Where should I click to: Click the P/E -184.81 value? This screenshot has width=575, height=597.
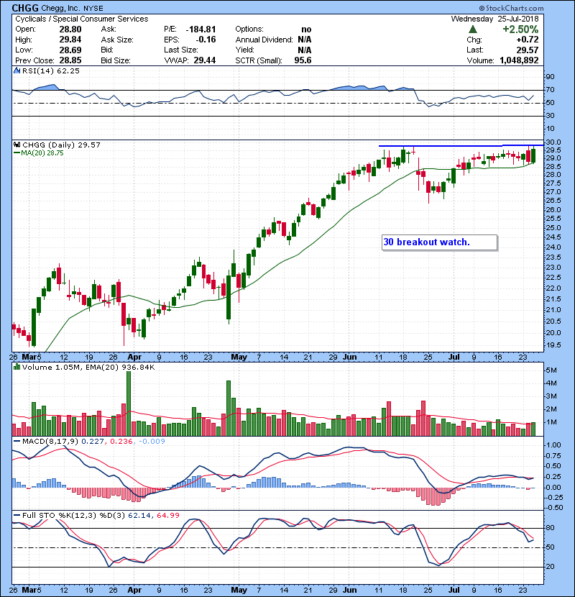tap(201, 29)
